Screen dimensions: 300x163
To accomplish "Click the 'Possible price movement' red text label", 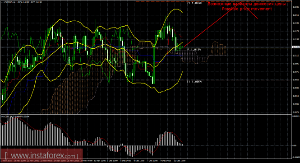I will [x=247, y=9].
